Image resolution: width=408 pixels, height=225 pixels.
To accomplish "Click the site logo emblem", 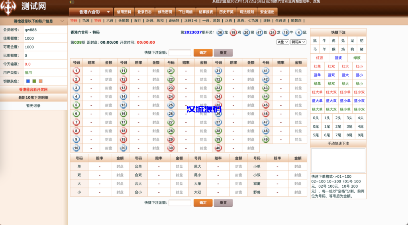I will click(8, 8).
